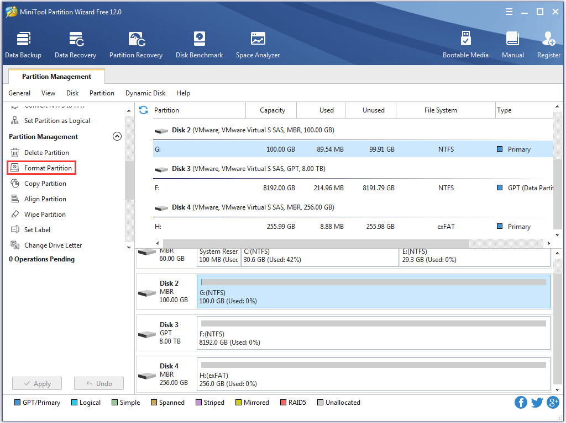This screenshot has width=566, height=423.
Task: Open the Manual
Action: pyautogui.click(x=512, y=45)
